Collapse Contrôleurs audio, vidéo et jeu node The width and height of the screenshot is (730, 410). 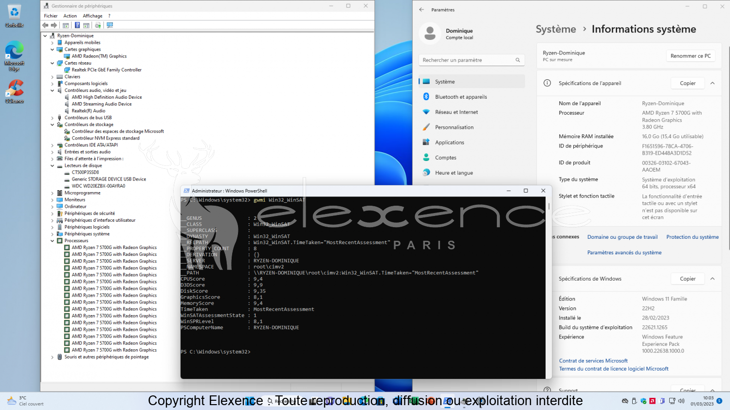pyautogui.click(x=52, y=90)
